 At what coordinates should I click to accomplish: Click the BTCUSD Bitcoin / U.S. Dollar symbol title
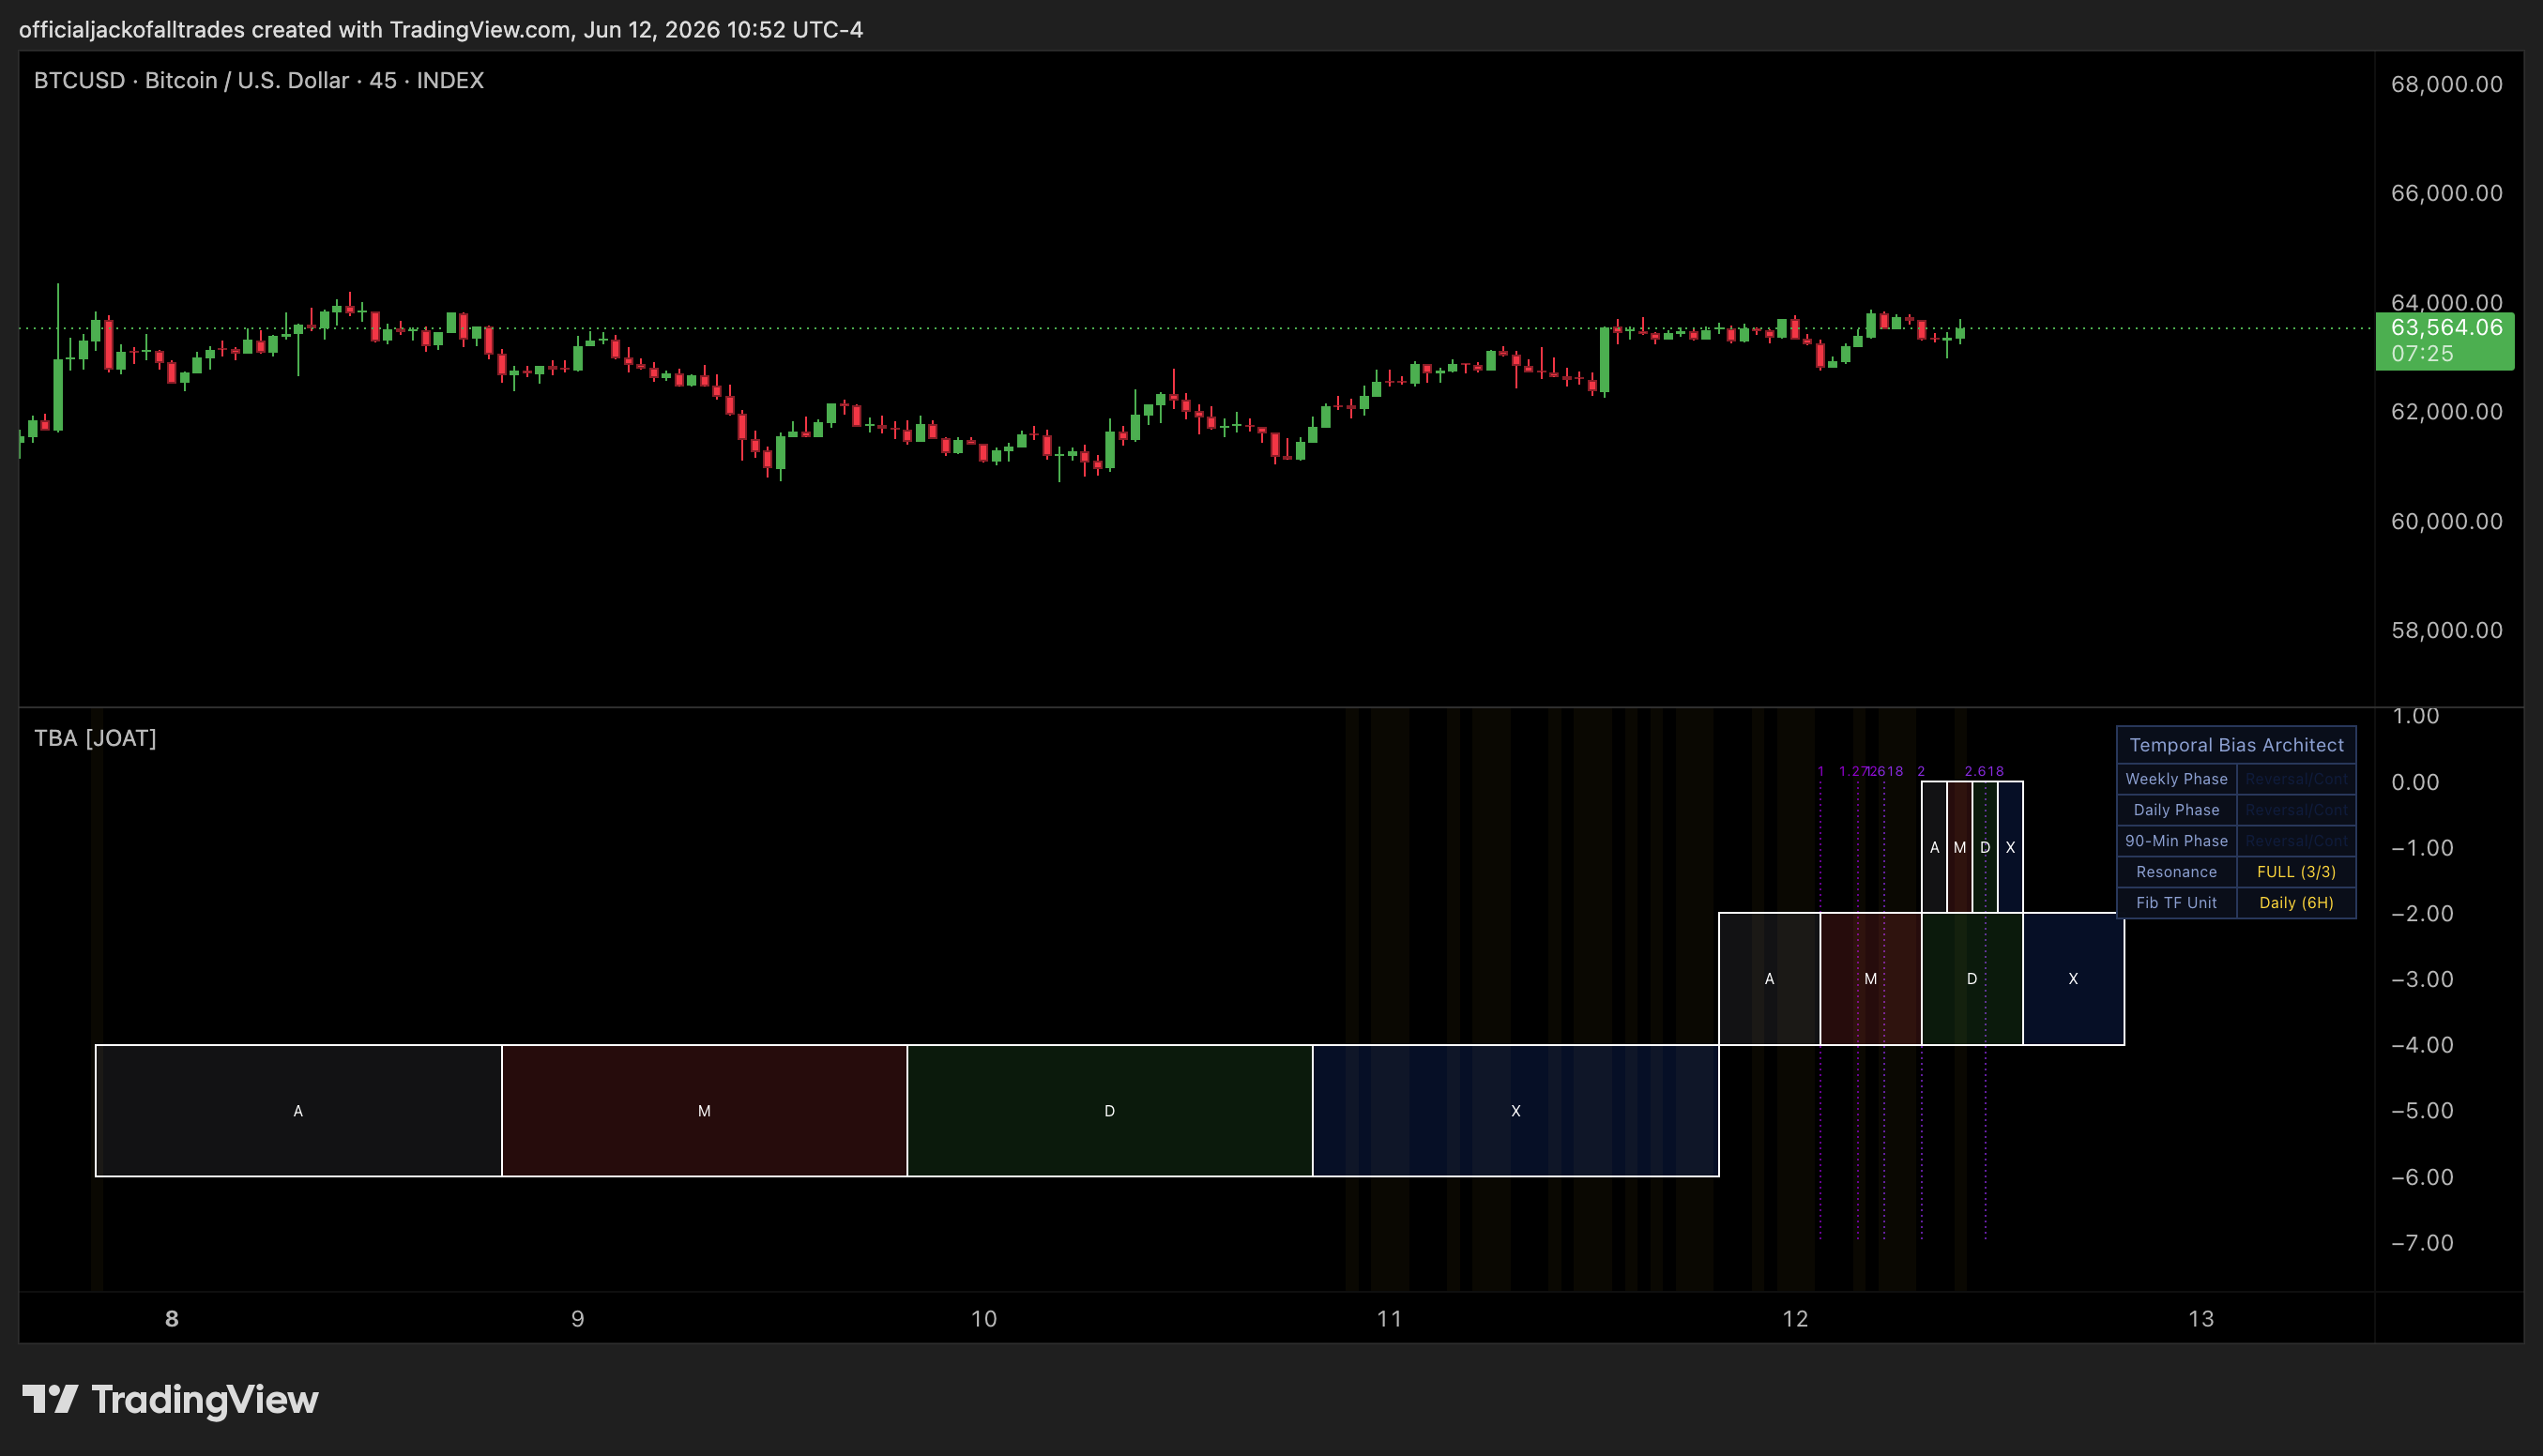point(258,80)
